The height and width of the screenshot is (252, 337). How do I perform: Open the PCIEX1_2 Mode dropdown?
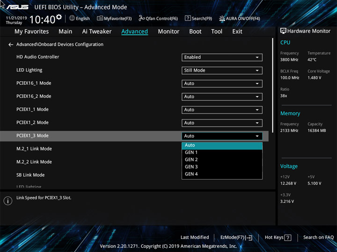pyautogui.click(x=222, y=123)
